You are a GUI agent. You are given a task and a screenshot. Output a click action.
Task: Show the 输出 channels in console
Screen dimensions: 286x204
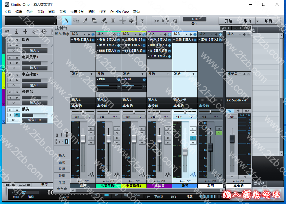(x=62, y=162)
